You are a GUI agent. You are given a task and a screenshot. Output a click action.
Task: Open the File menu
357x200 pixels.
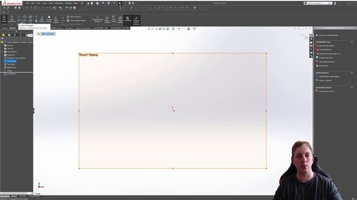coord(27,3)
